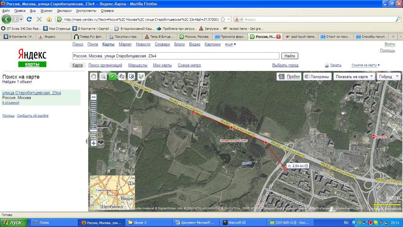Open the Инструменты menu
This screenshot has width=403, height=227.
pyautogui.click(x=86, y=11)
